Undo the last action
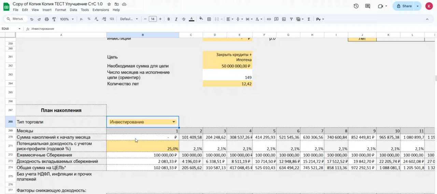 coord(32,19)
